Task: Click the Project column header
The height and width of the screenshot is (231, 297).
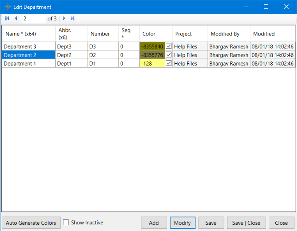Action: click(x=190, y=34)
